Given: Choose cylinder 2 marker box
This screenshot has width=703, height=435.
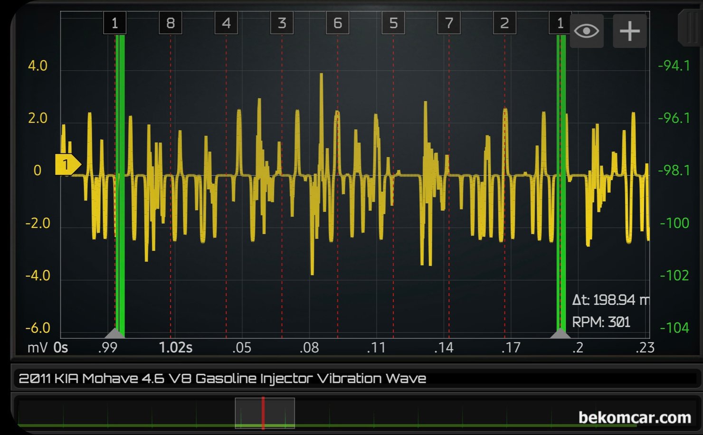Looking at the screenshot, I should [504, 23].
